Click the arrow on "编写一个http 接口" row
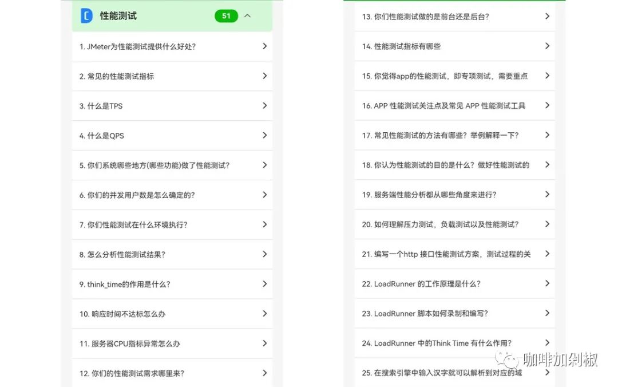Screen dimensions: 618x387 coord(547,254)
